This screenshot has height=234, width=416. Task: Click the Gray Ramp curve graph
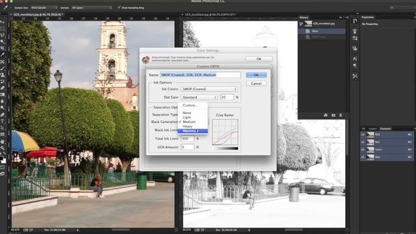tap(225, 132)
